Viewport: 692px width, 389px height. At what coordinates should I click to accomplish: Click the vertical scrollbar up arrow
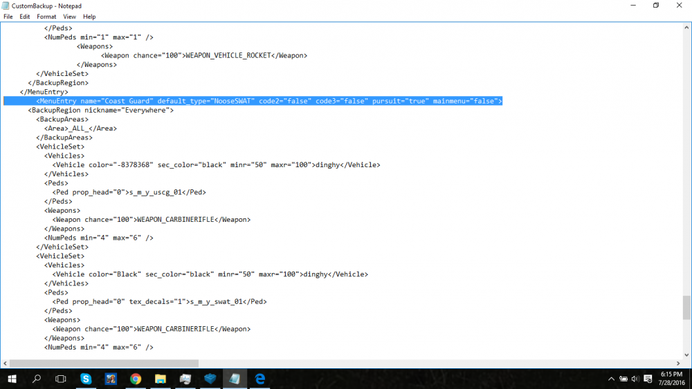pos(686,28)
